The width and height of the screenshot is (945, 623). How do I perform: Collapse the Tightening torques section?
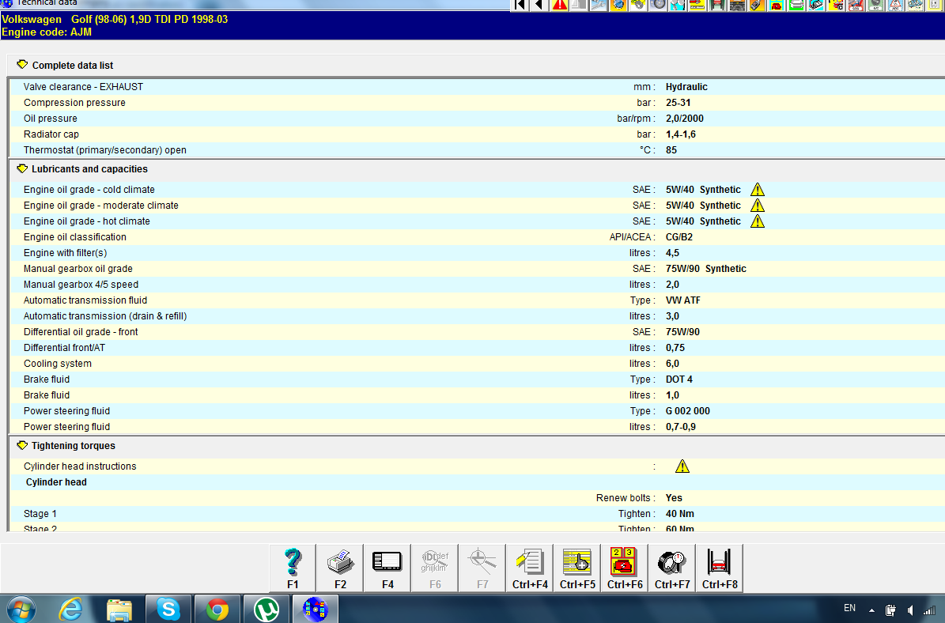[x=22, y=445]
